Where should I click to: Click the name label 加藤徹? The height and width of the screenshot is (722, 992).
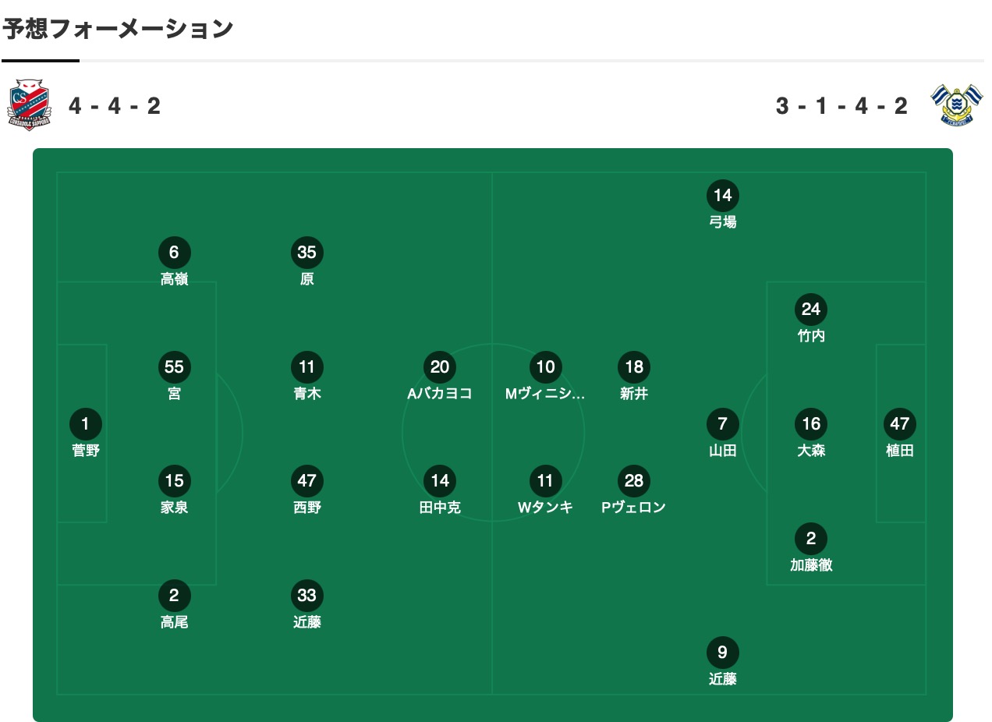coord(811,565)
